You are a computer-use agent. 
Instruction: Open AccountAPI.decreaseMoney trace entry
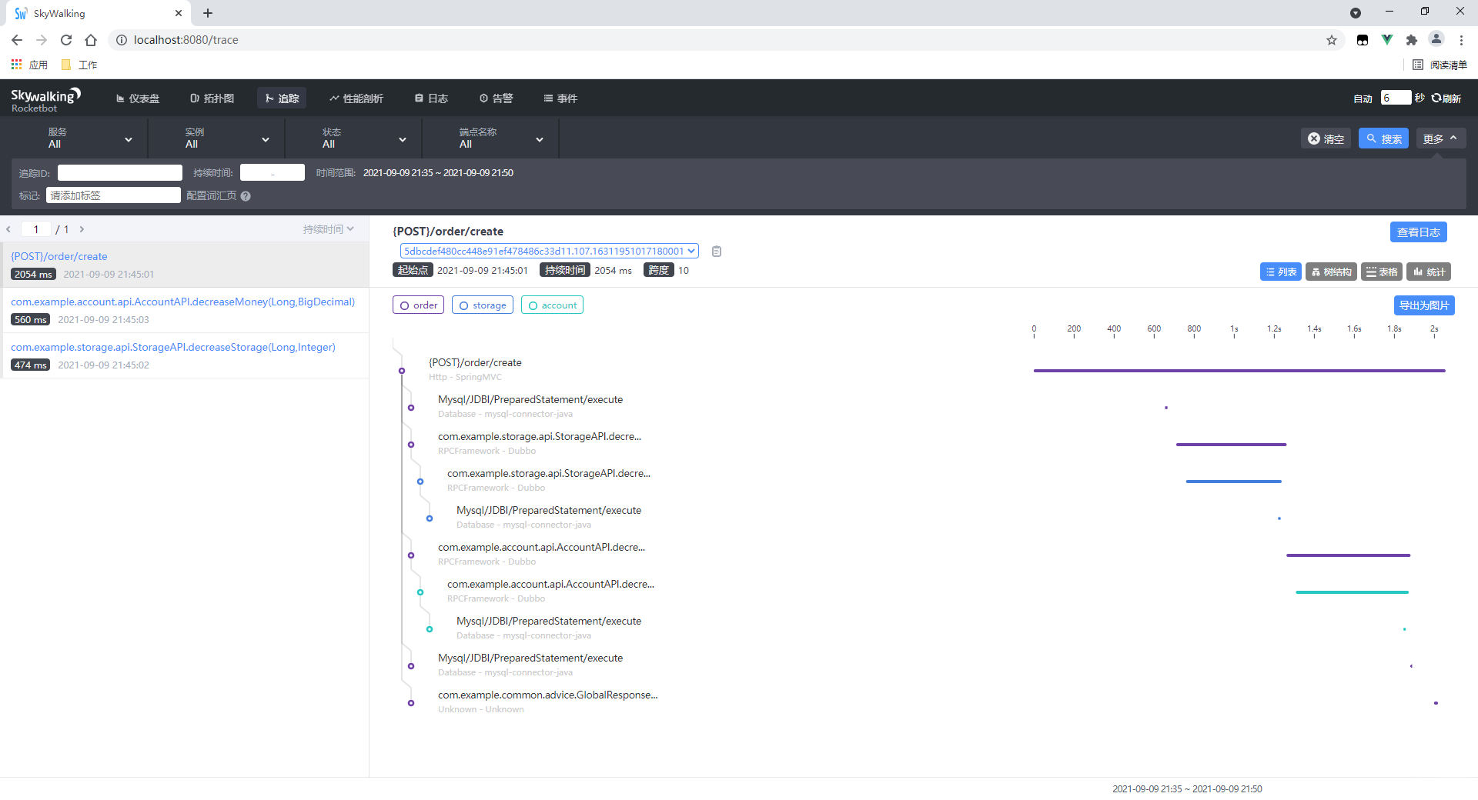tap(185, 310)
